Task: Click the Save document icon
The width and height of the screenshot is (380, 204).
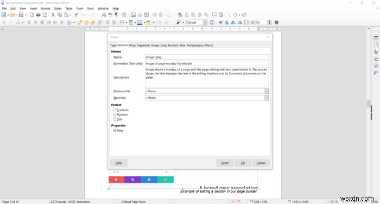Action: (x=21, y=15)
